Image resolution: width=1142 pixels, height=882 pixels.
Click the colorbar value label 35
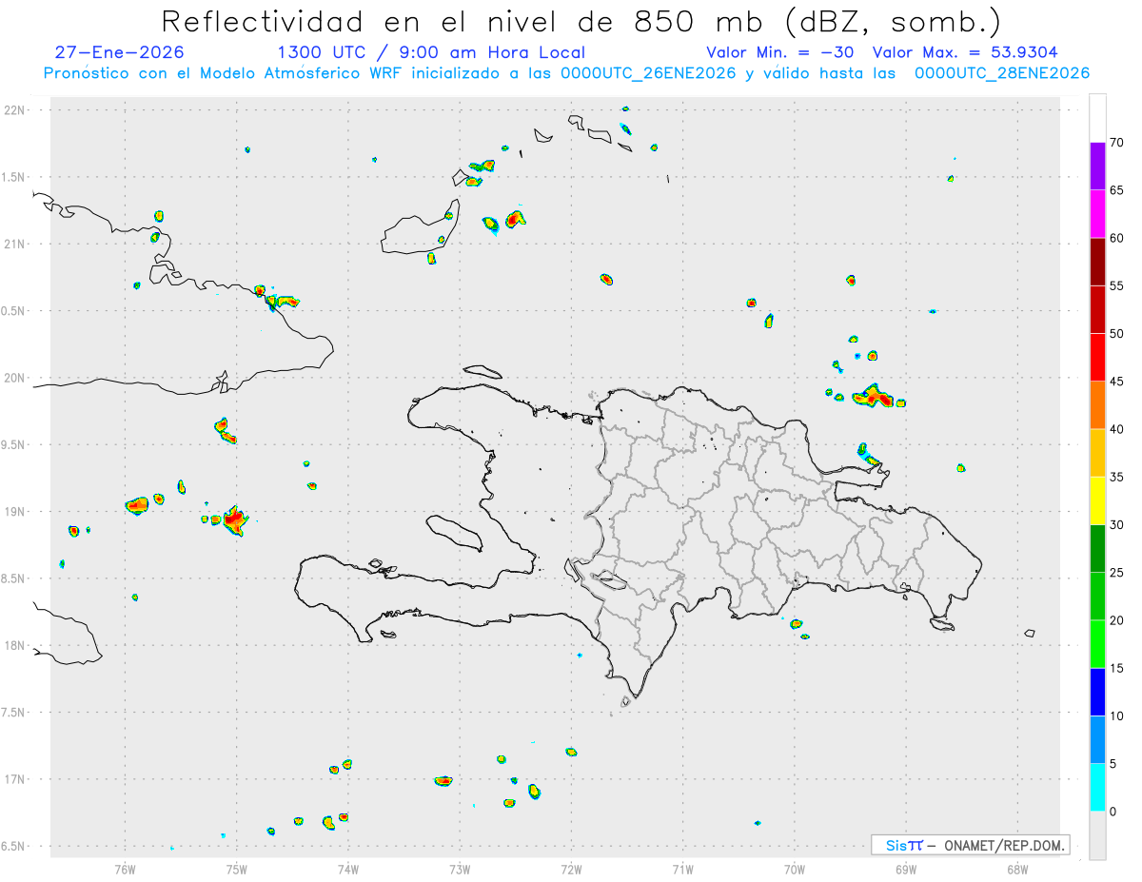1116,477
